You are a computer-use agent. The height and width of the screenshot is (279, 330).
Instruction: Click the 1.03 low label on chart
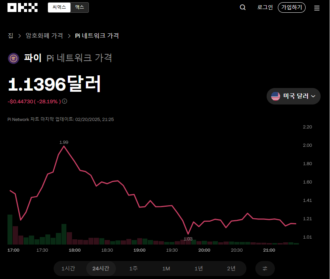[188, 239]
